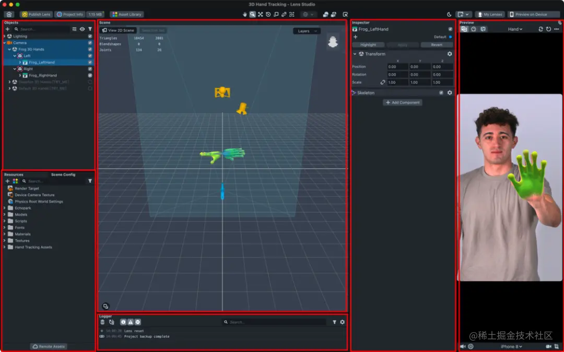Click Add Component button
564x352 pixels.
click(403, 102)
